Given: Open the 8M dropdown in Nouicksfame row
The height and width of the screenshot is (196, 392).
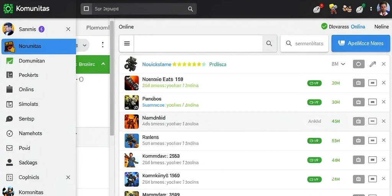Looking at the screenshot, I should tap(338, 64).
